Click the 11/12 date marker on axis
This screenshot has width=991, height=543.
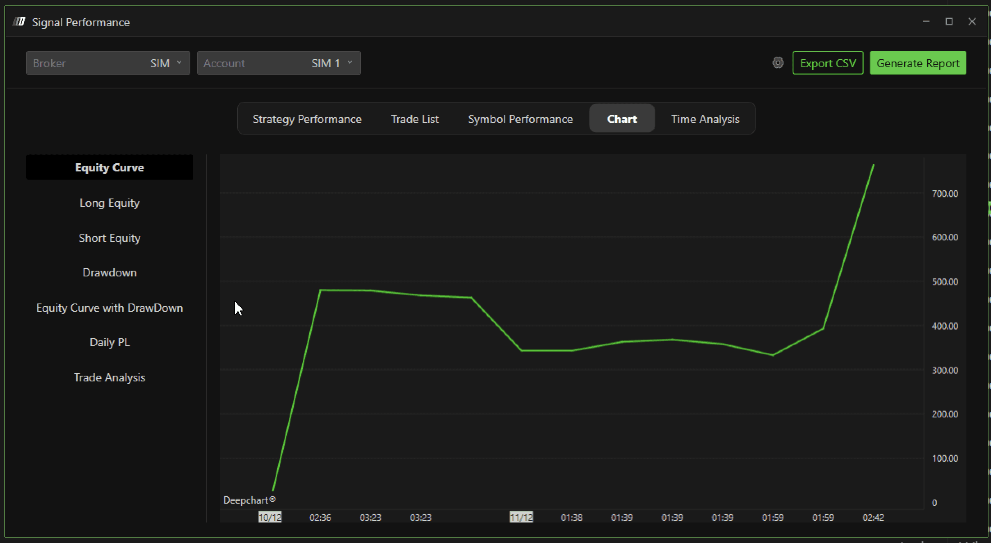[x=521, y=517]
